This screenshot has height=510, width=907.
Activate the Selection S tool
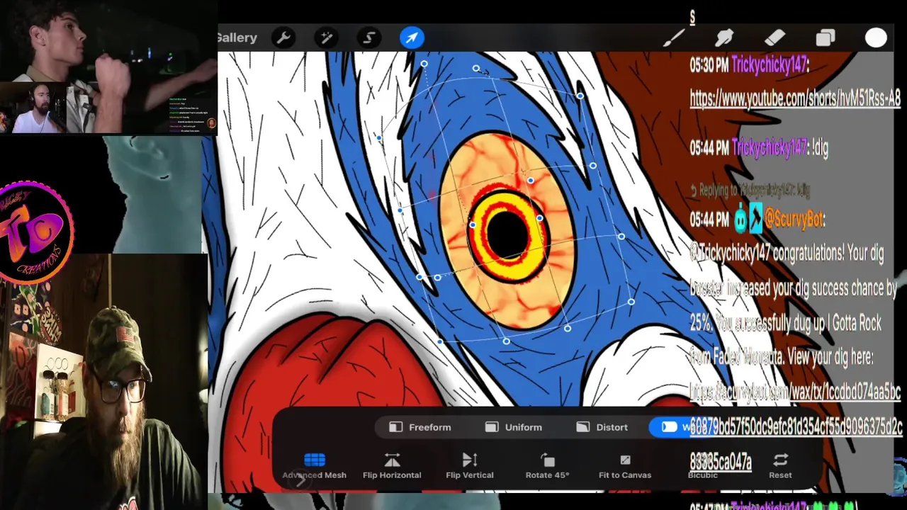369,38
